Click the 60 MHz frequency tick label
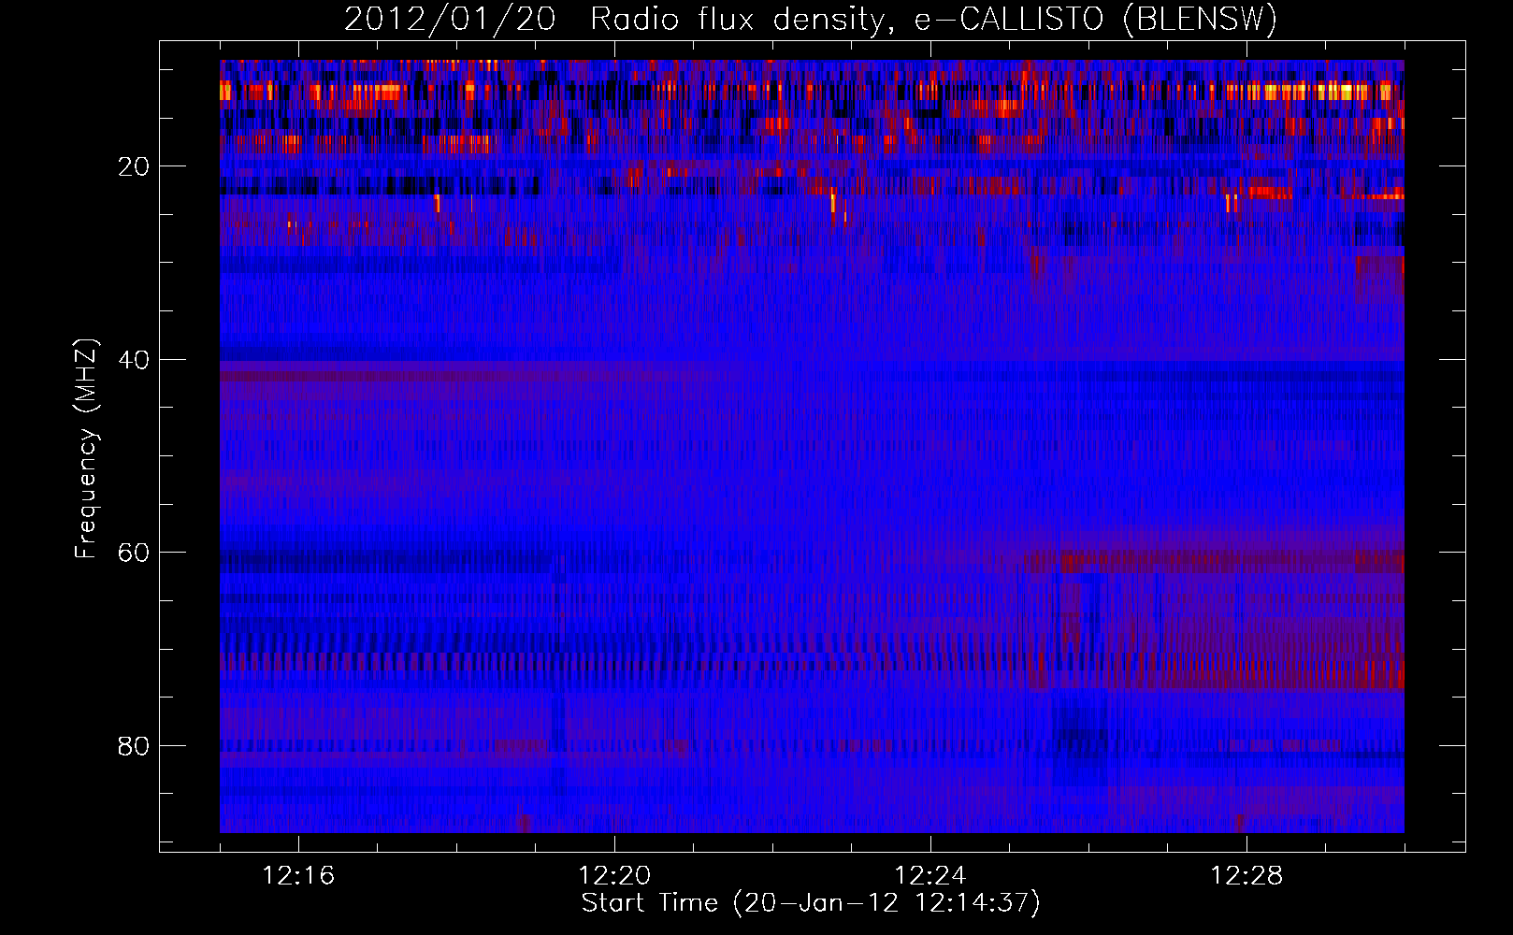This screenshot has width=1513, height=935. (134, 554)
